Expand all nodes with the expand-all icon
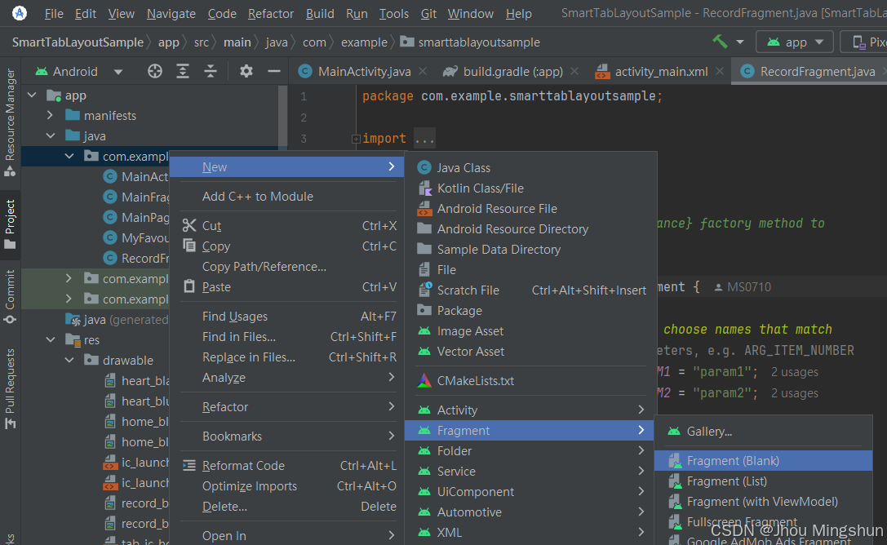The image size is (887, 545). pyautogui.click(x=182, y=72)
